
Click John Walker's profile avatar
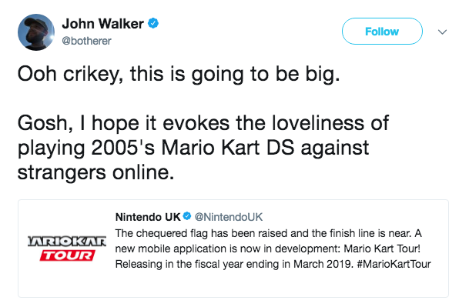pyautogui.click(x=36, y=32)
